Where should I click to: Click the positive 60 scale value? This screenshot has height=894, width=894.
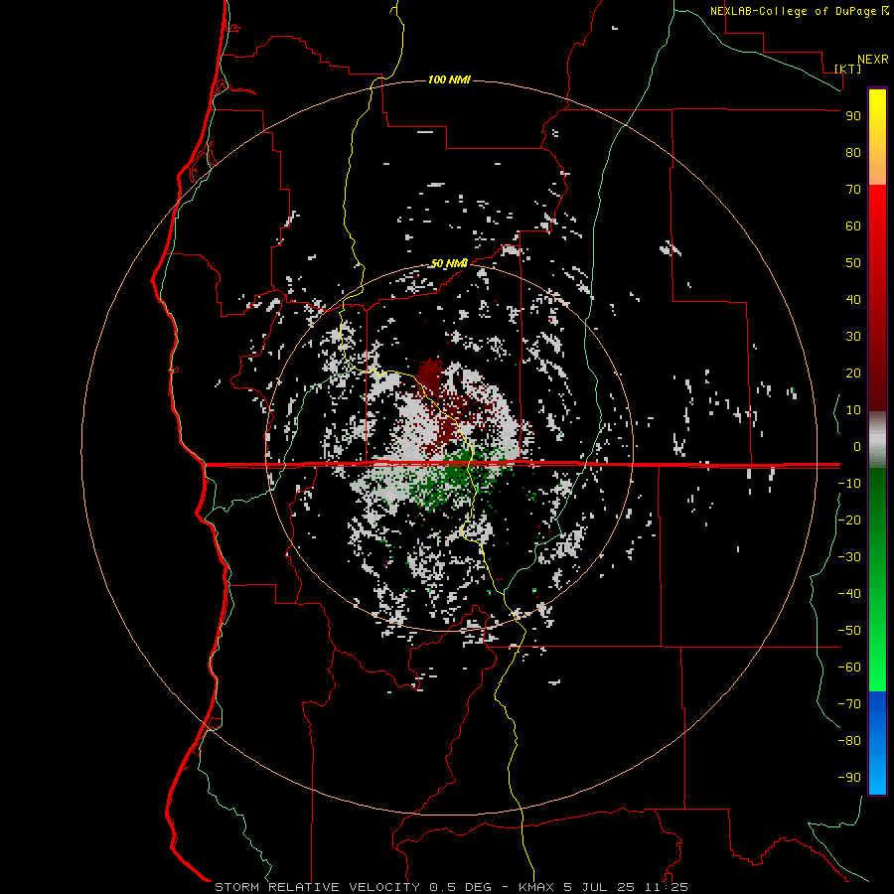click(853, 225)
